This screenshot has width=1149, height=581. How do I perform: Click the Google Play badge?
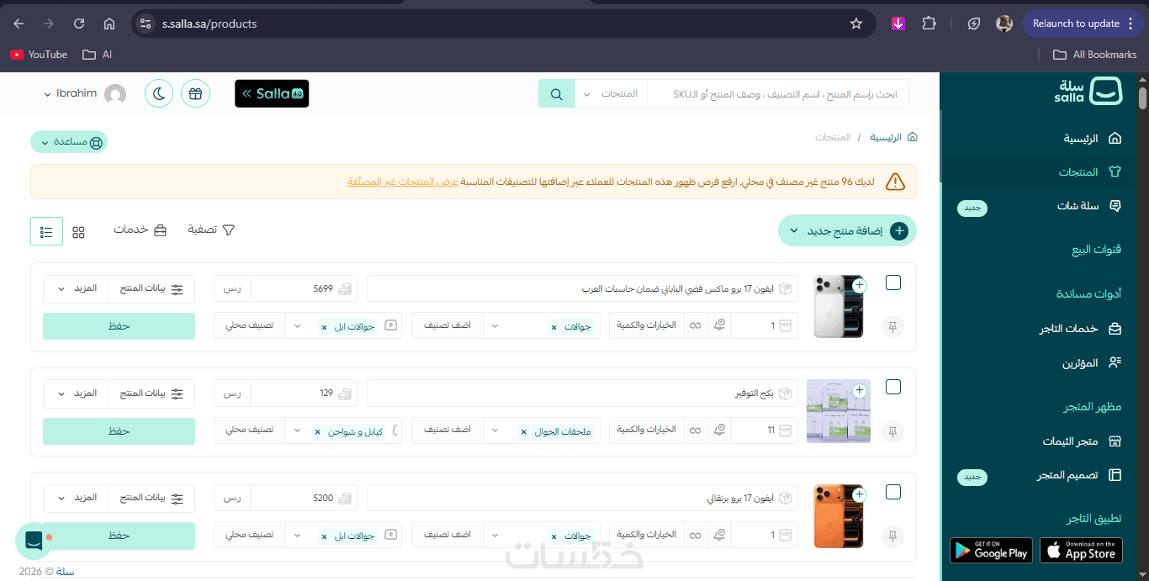pyautogui.click(x=991, y=551)
